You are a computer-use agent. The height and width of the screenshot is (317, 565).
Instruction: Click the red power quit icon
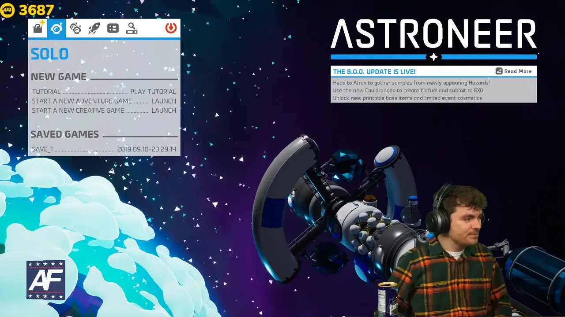(171, 28)
